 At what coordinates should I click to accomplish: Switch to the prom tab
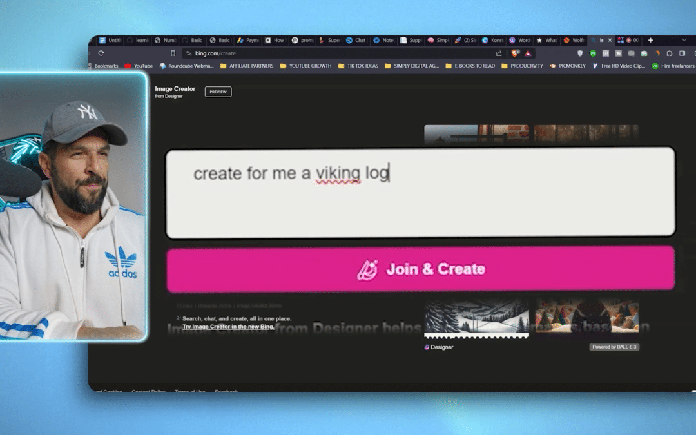coord(303,40)
